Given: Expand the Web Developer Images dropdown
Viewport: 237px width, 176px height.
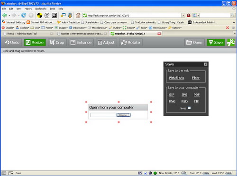Looking at the screenshot, I should point(61,28).
